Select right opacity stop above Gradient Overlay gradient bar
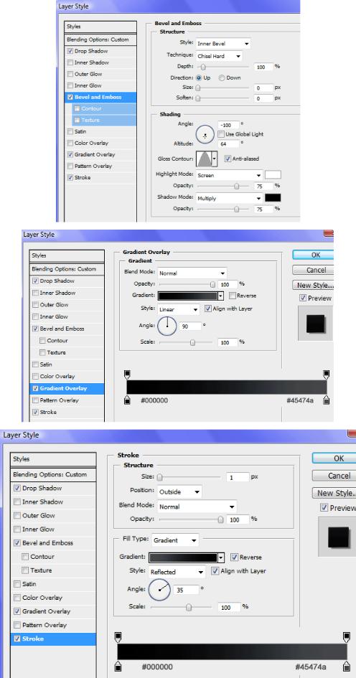 click(326, 374)
